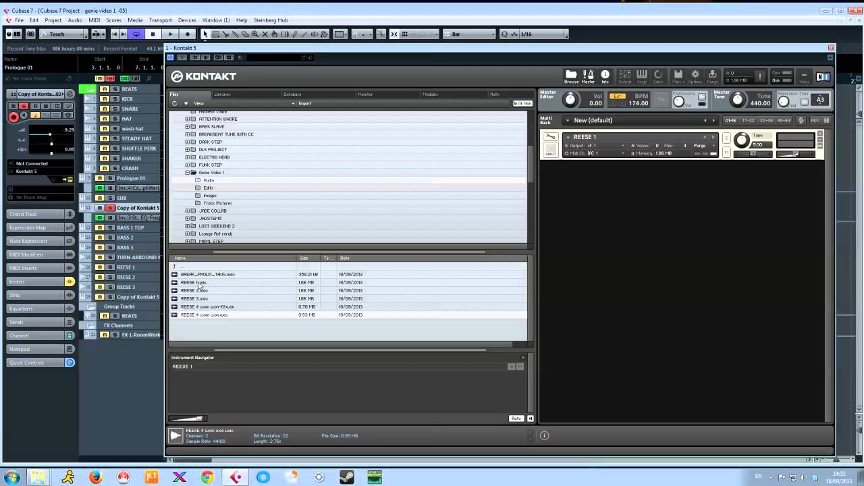Refresh the Kontakt file browser
This screenshot has width=864, height=486.
(x=174, y=103)
